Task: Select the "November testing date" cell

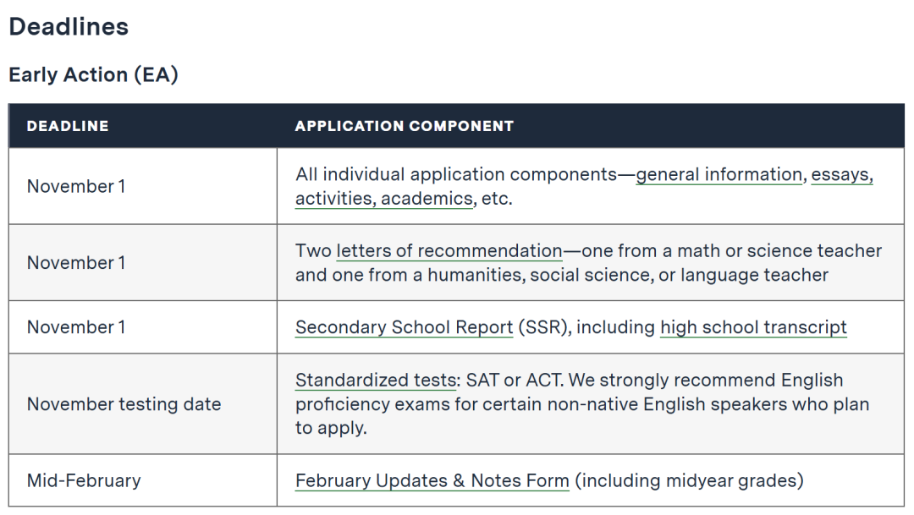Action: (124, 404)
